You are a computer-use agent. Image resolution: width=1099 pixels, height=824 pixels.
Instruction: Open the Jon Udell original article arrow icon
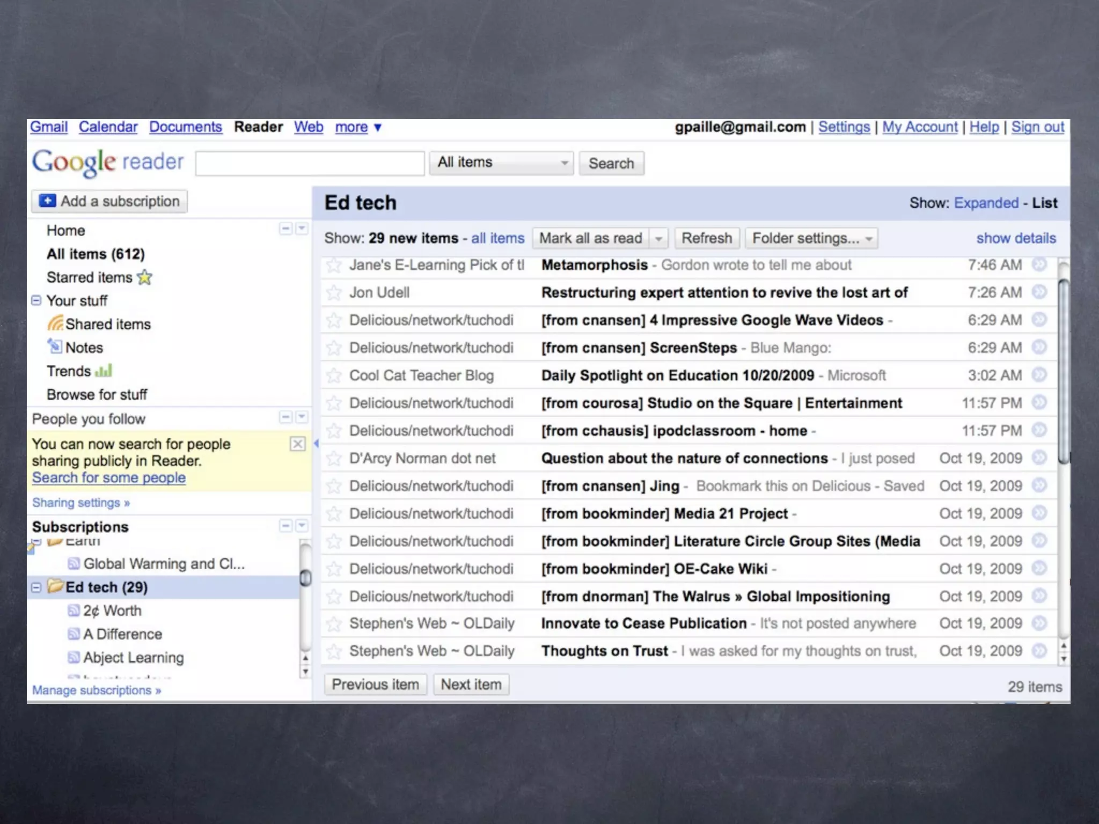pyautogui.click(x=1039, y=292)
